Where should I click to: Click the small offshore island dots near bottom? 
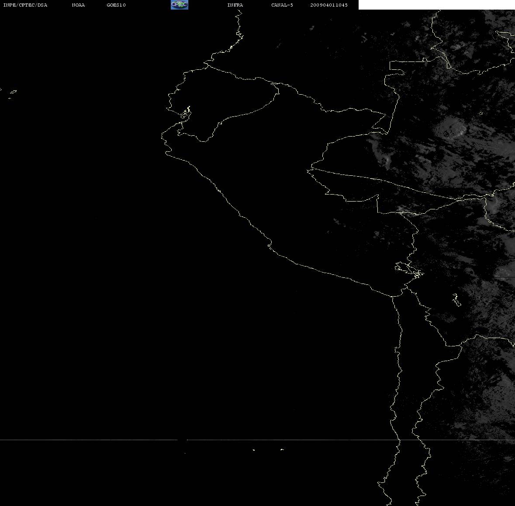click(x=268, y=450)
